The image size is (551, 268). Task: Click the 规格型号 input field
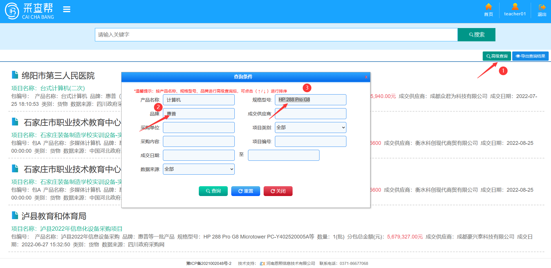pyautogui.click(x=311, y=100)
